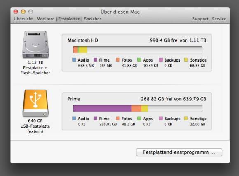Click the green Apps swatch under Macintosh HD
Viewport: 239px width, 176px height.
pos(139,59)
